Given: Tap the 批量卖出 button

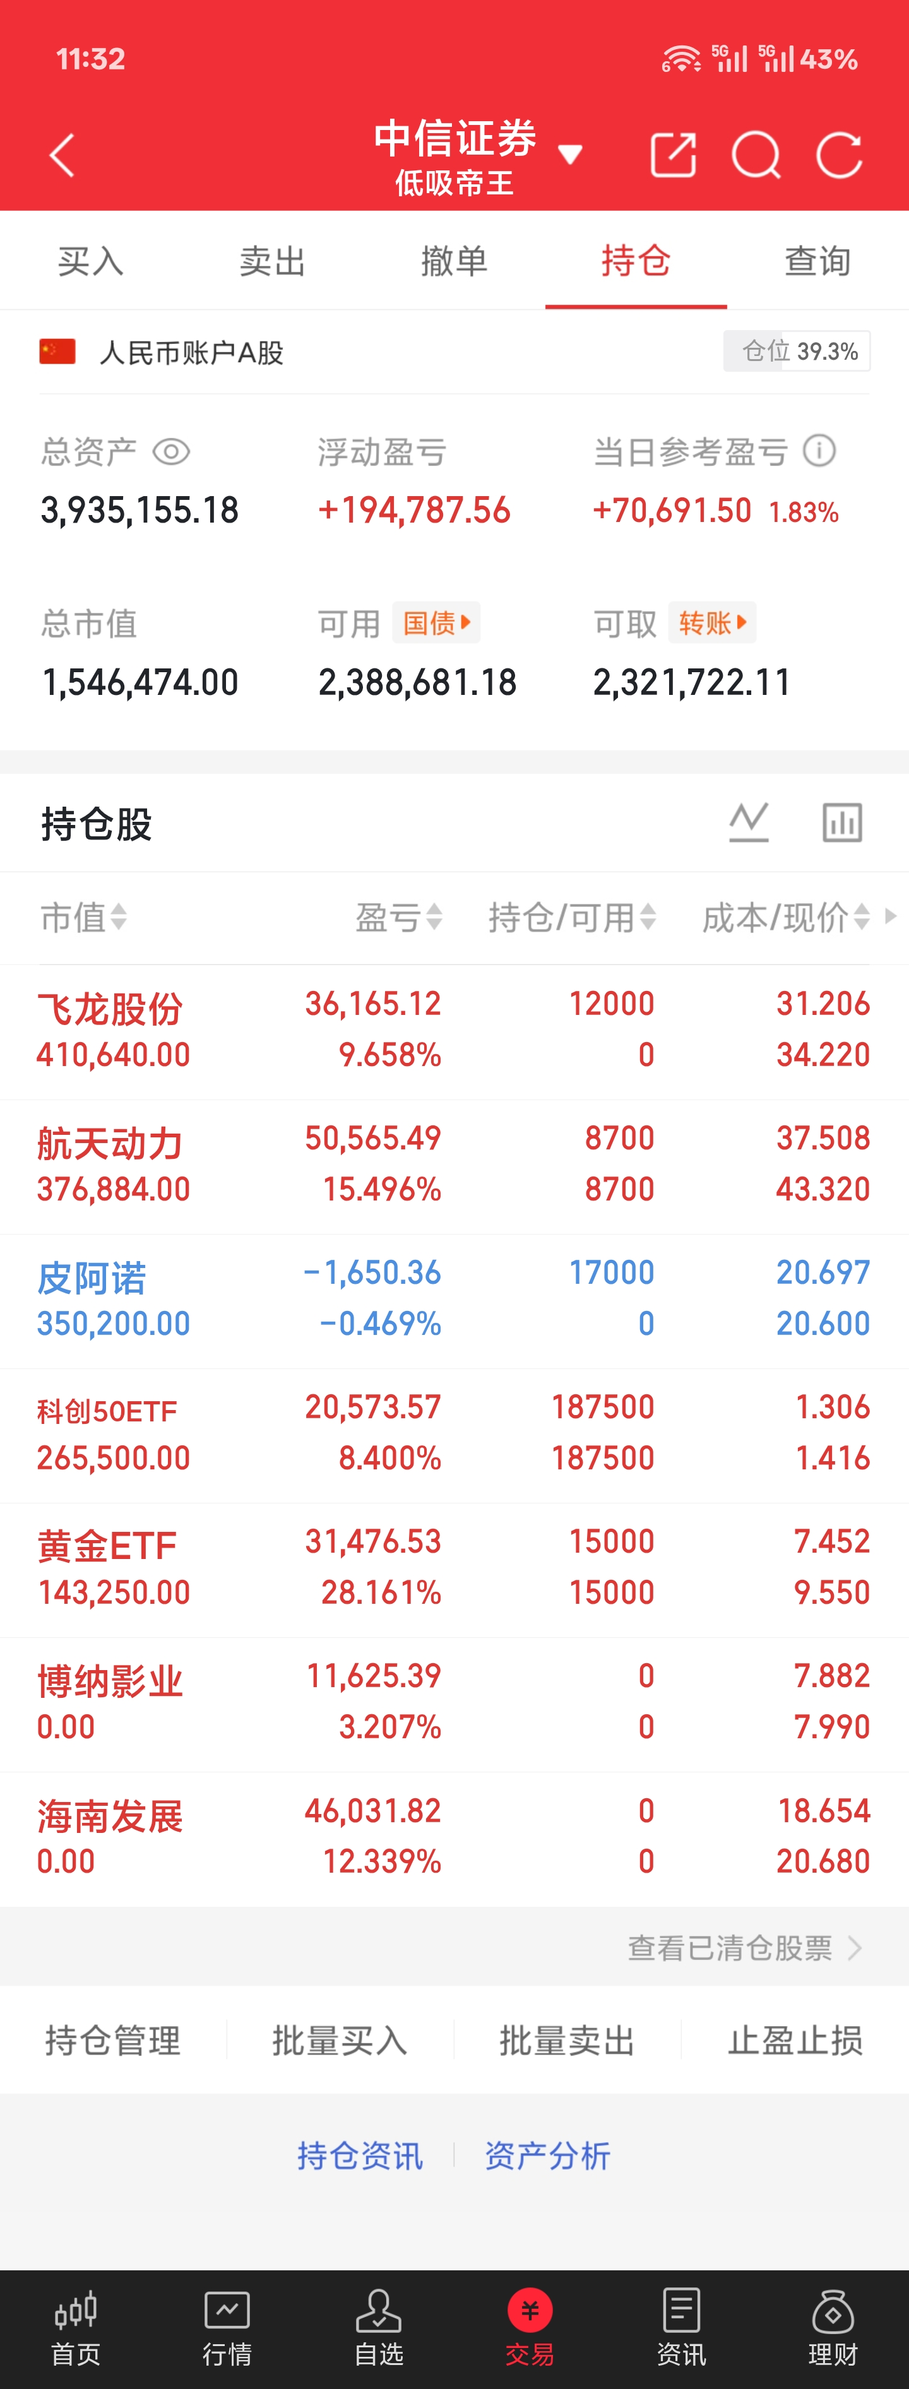Looking at the screenshot, I should (567, 2041).
